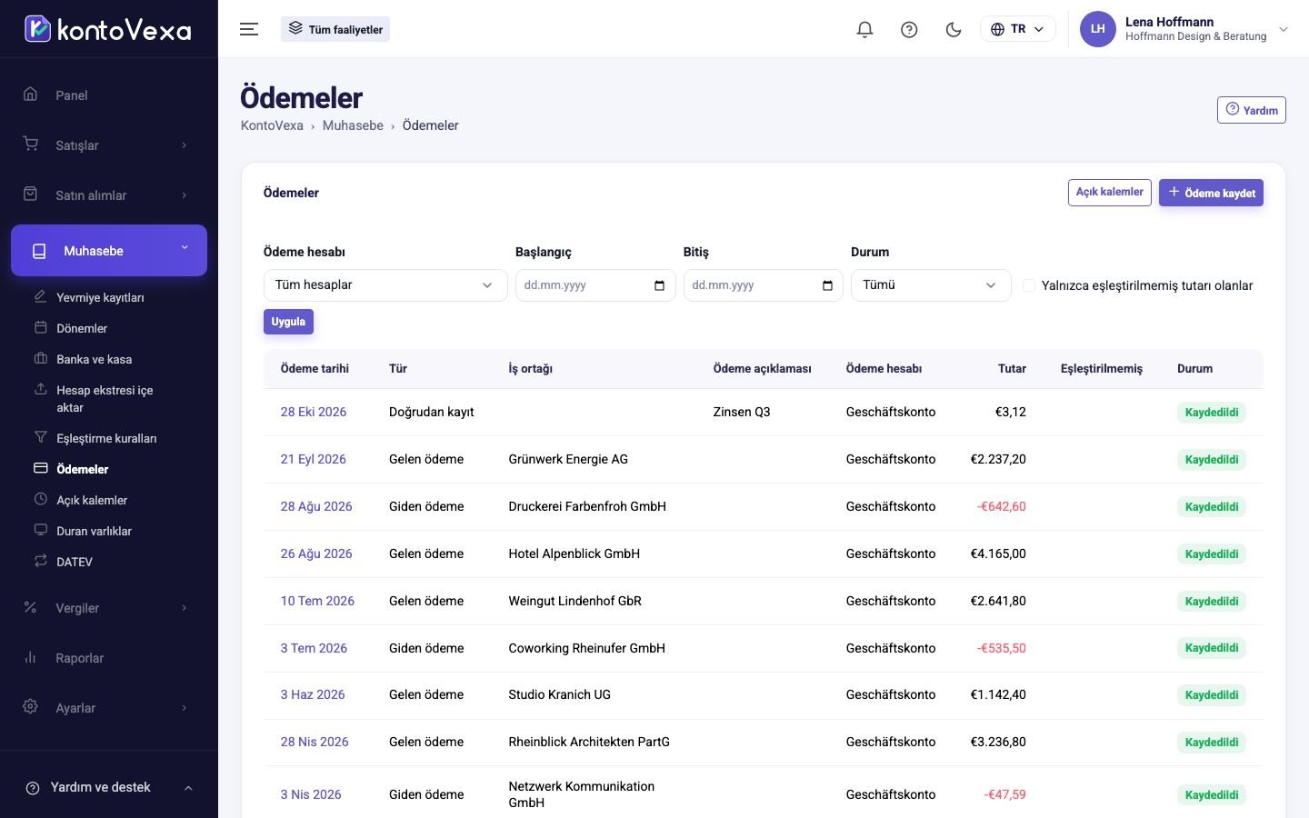Toggle dark mode with the moon icon

pyautogui.click(x=954, y=29)
